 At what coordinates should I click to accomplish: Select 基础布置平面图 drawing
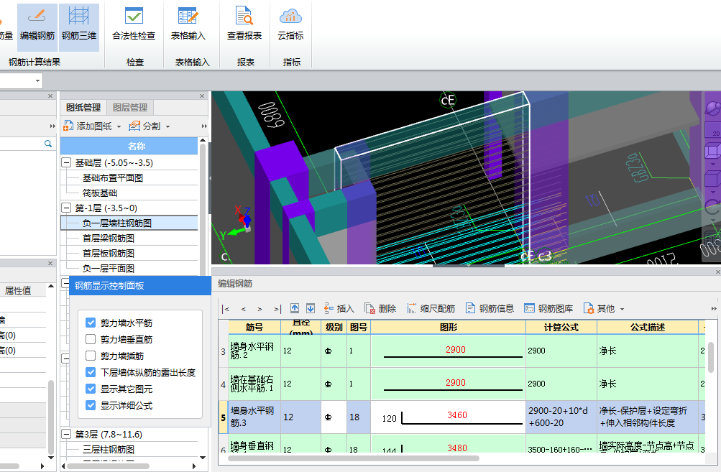(x=113, y=178)
